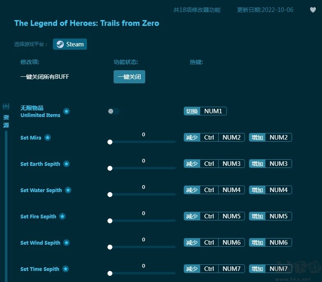Click the Set Mira slider handle
Screen dimensions: 322x282
110,142
